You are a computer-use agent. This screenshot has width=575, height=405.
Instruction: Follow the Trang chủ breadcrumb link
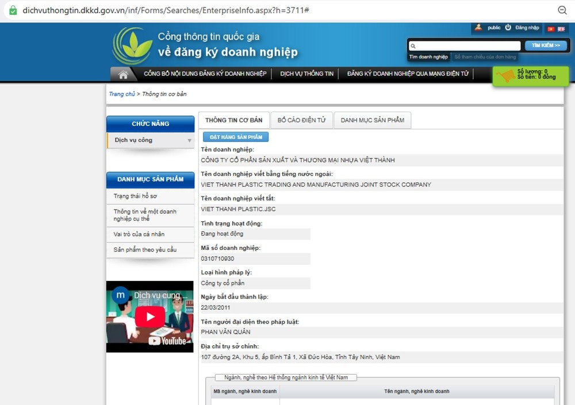coord(122,94)
